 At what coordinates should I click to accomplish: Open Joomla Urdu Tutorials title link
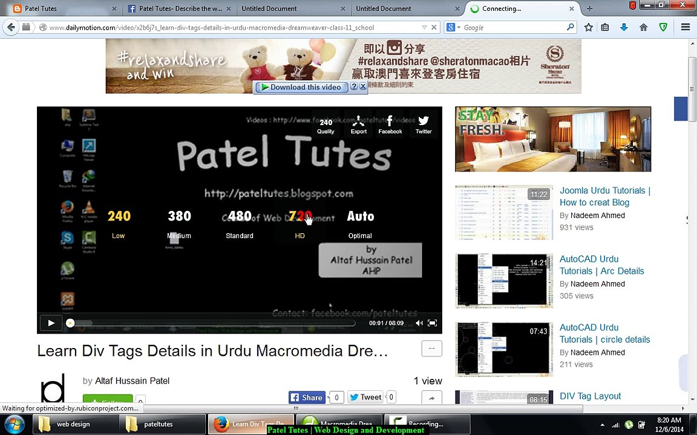pyautogui.click(x=605, y=196)
